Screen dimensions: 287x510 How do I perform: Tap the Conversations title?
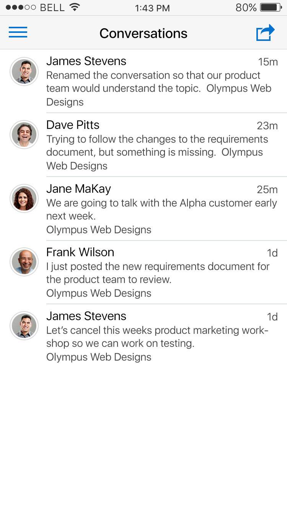click(x=143, y=33)
